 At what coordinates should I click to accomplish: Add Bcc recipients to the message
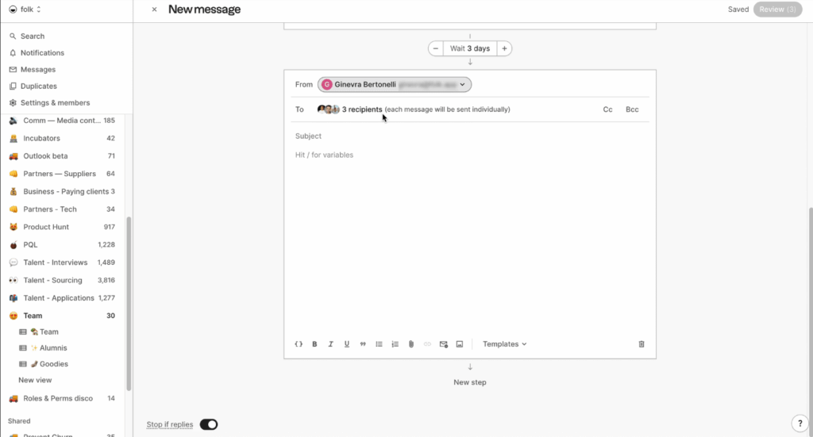tap(632, 109)
